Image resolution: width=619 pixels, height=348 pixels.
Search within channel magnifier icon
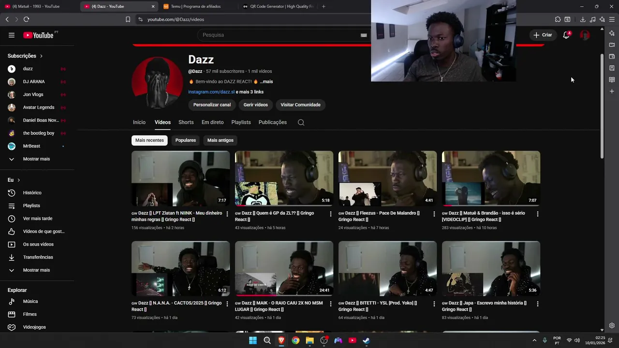301,122
